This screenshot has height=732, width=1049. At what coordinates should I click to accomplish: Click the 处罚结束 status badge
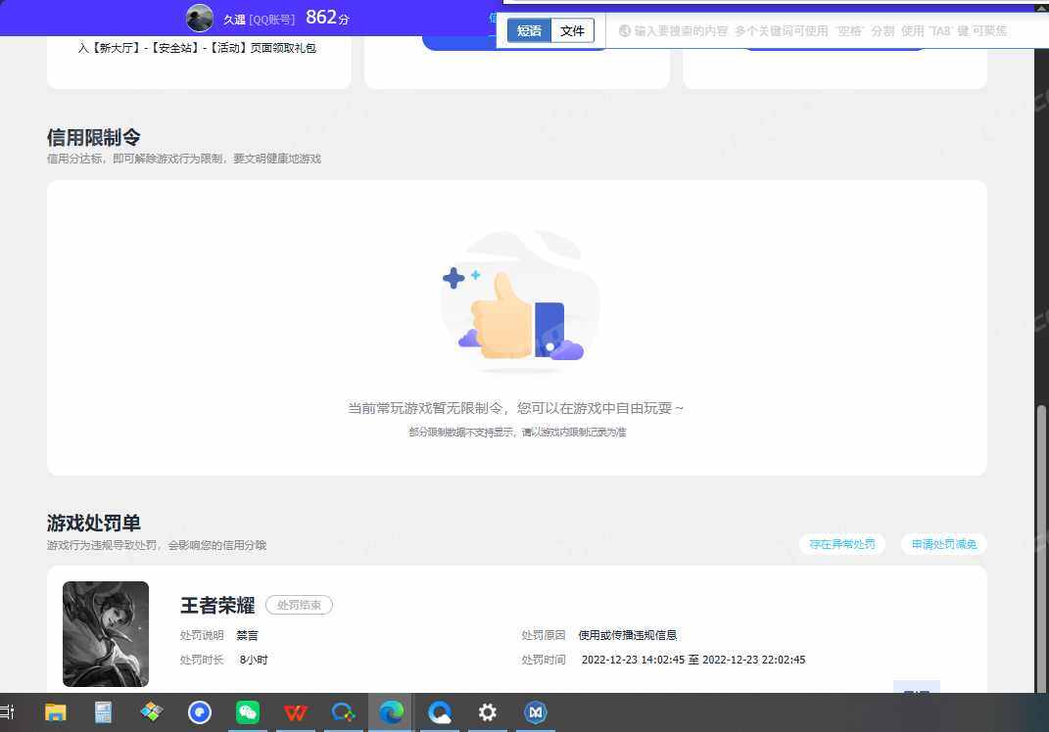(299, 605)
